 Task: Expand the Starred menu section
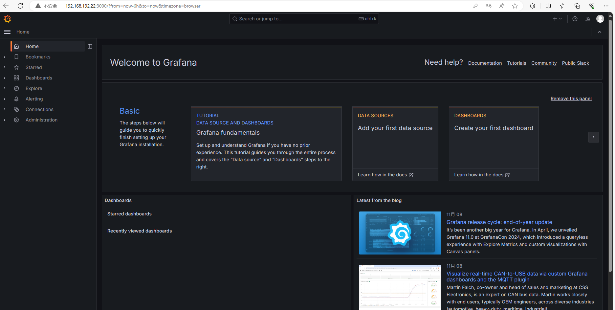[5, 67]
